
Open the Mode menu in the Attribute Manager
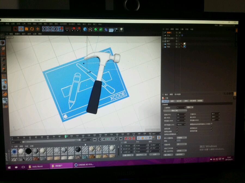pos(166,94)
